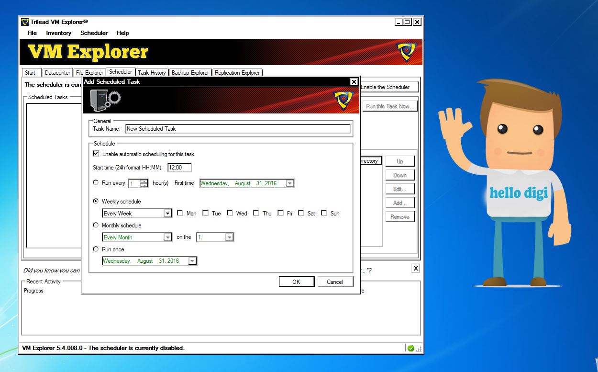Switch to the Replication Explorer tab
Image resolution: width=598 pixels, height=372 pixels.
pyautogui.click(x=237, y=73)
